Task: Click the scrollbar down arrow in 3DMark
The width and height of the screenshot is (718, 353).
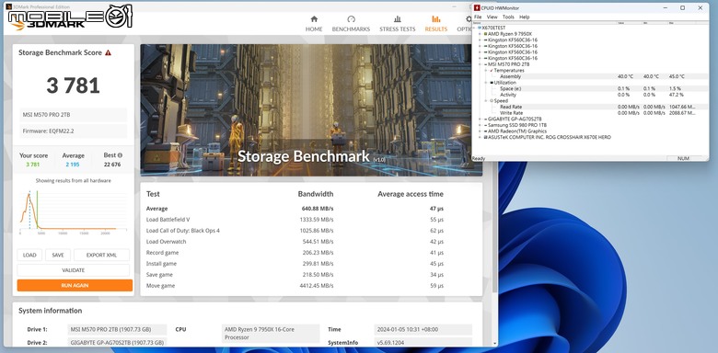Action: (x=494, y=344)
